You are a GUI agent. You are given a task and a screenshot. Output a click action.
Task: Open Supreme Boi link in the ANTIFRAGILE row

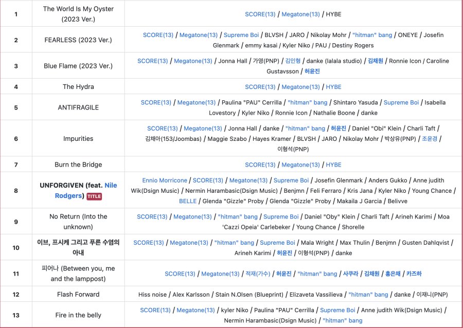(x=401, y=102)
